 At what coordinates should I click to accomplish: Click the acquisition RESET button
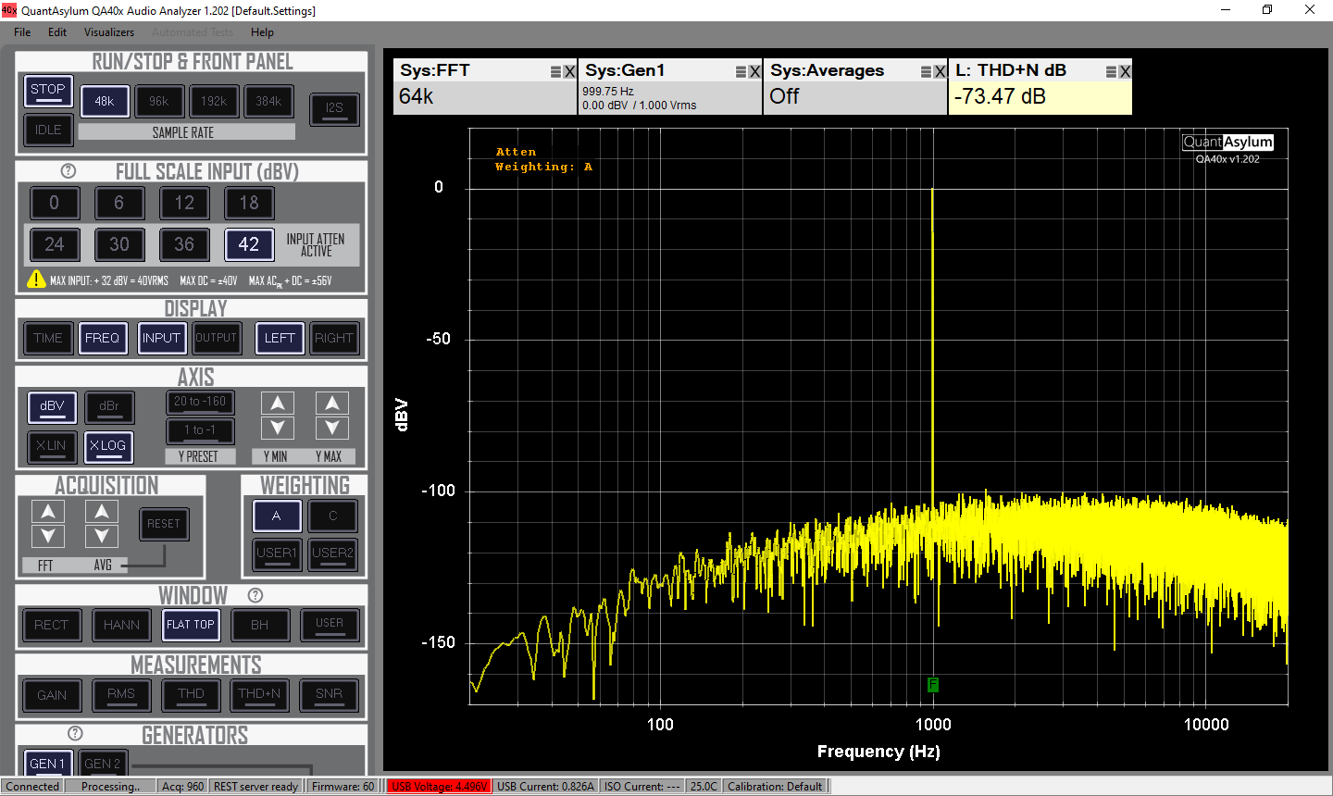tap(164, 524)
